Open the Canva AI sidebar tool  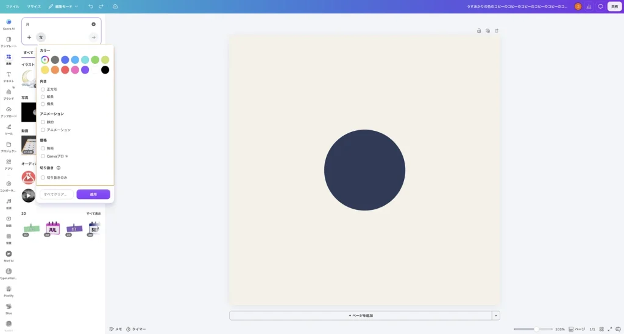click(9, 24)
